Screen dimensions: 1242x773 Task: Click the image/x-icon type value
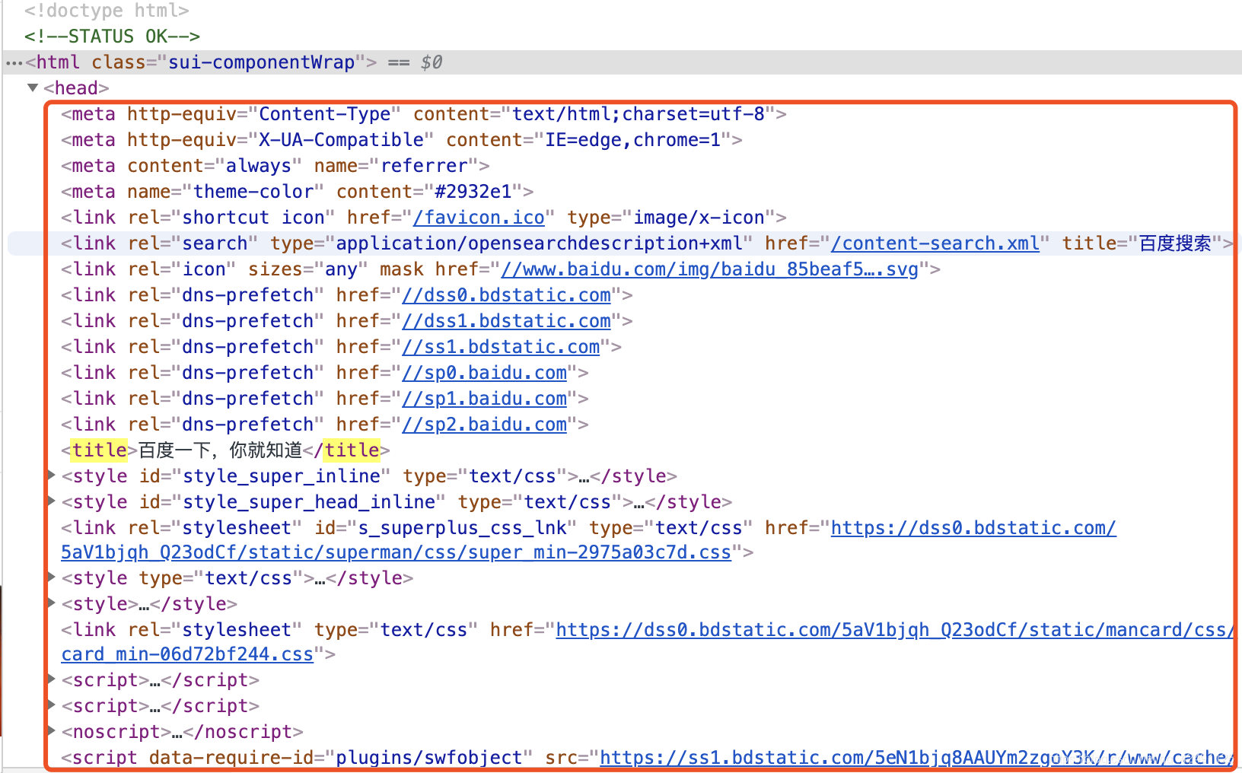pos(699,218)
